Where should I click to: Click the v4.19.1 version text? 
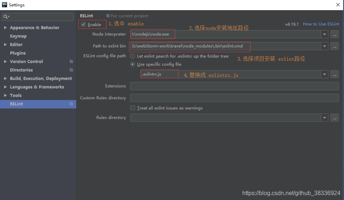point(292,24)
